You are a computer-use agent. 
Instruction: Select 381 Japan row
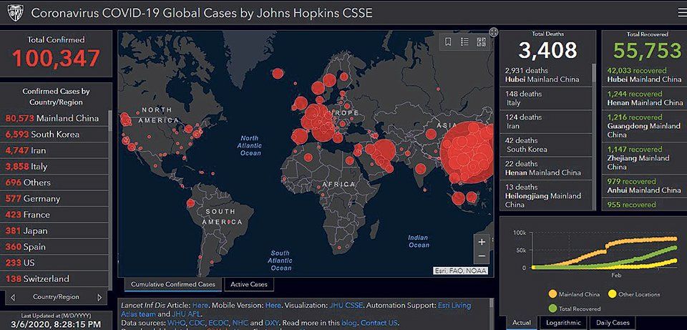click(x=54, y=230)
